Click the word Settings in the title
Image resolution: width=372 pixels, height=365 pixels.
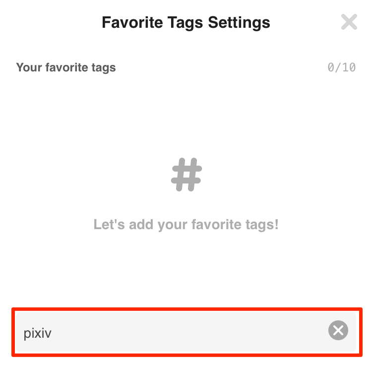(239, 23)
